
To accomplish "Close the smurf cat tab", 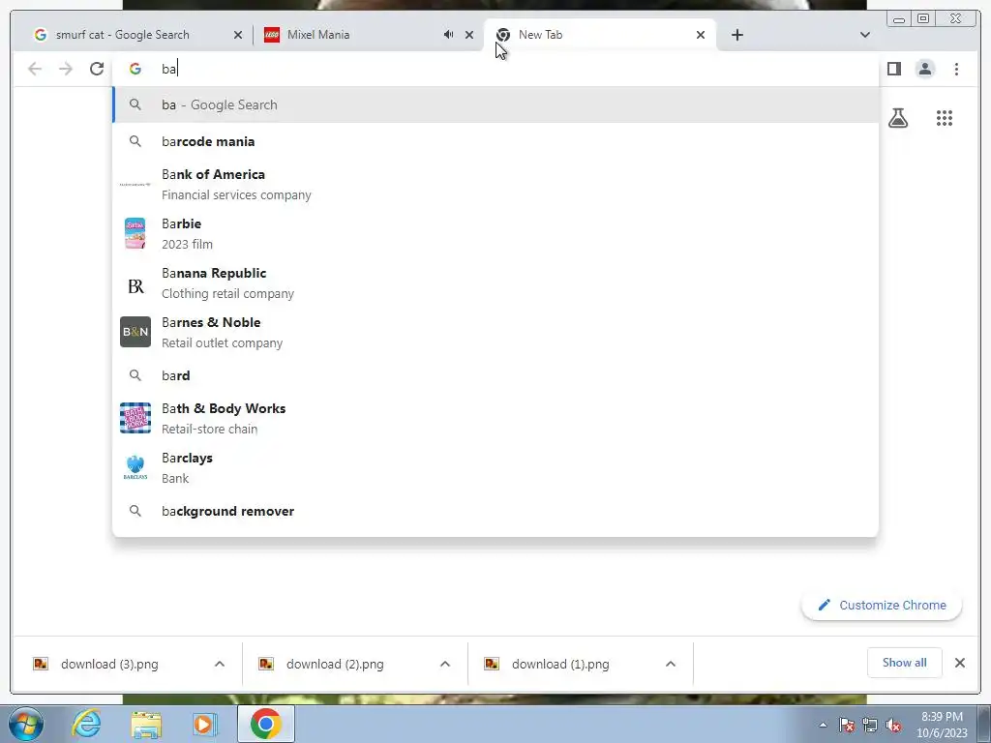I will click(238, 35).
